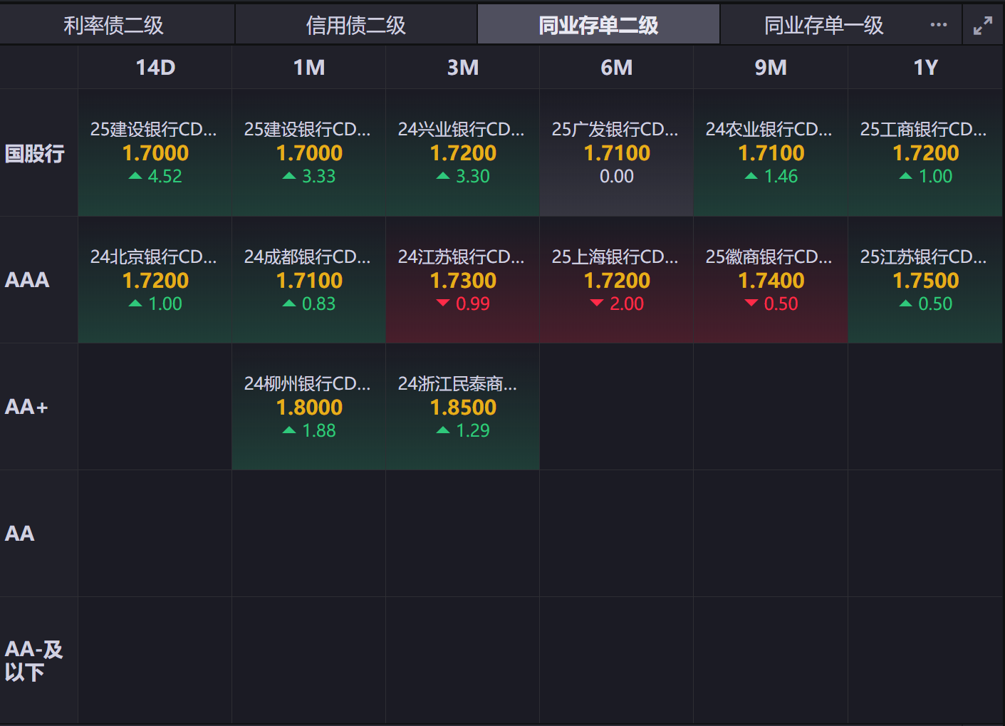Select the 国股行 row label
Screen dimensions: 1005x726
coord(35,153)
